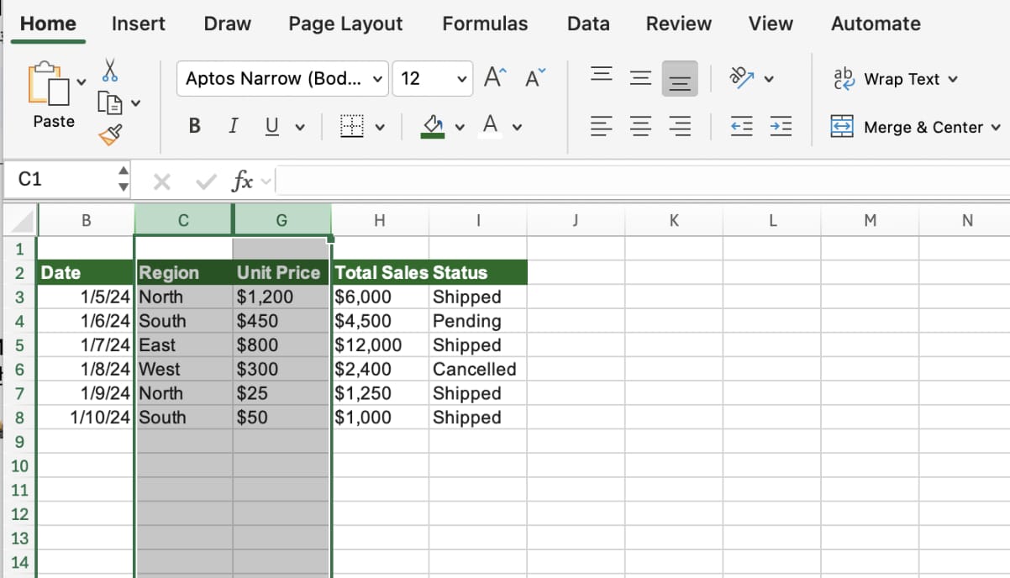The width and height of the screenshot is (1010, 578).
Task: Click the Copy icon
Action: click(x=110, y=102)
